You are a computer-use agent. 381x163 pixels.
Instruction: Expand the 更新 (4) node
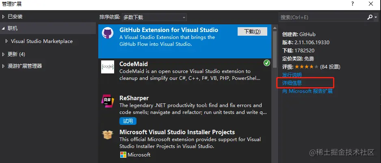pos(4,54)
